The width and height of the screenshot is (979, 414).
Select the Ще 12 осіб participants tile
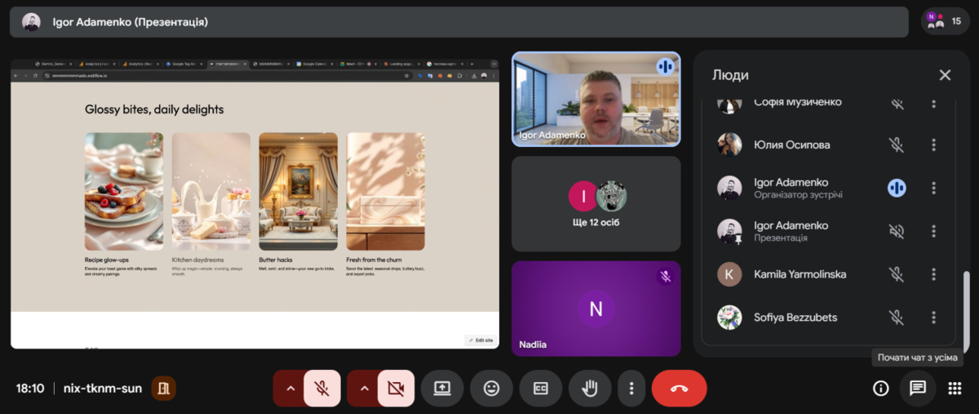596,204
